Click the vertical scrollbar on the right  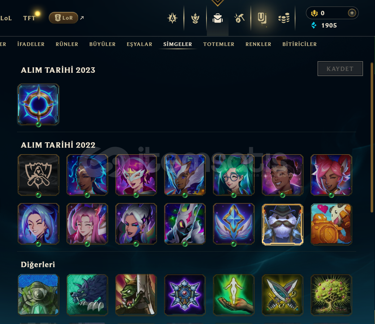pos(372,138)
